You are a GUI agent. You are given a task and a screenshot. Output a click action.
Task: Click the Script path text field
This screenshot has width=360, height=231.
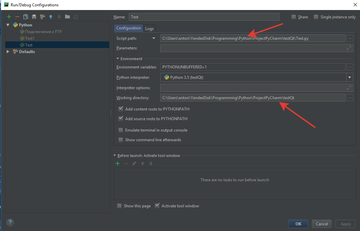252,38
